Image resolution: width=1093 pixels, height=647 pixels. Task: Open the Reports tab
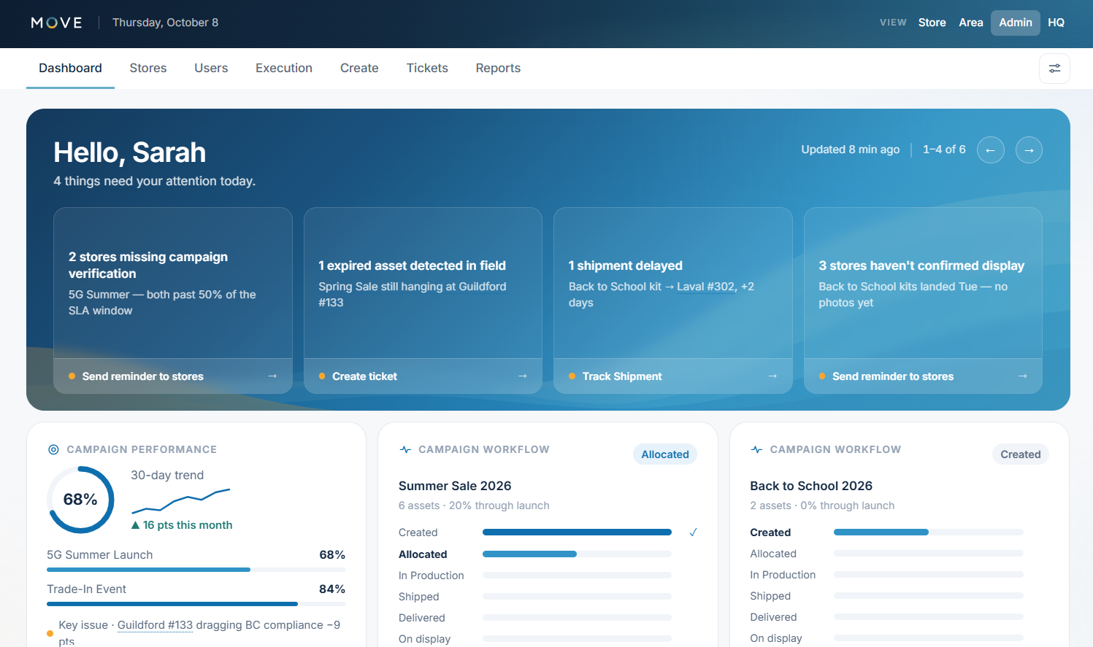click(x=498, y=68)
